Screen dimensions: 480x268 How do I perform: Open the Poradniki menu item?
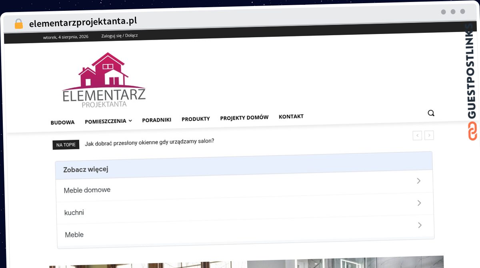tap(157, 120)
